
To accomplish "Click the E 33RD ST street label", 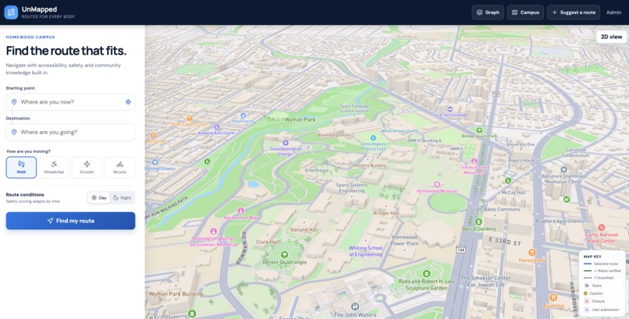I will point(505,241).
